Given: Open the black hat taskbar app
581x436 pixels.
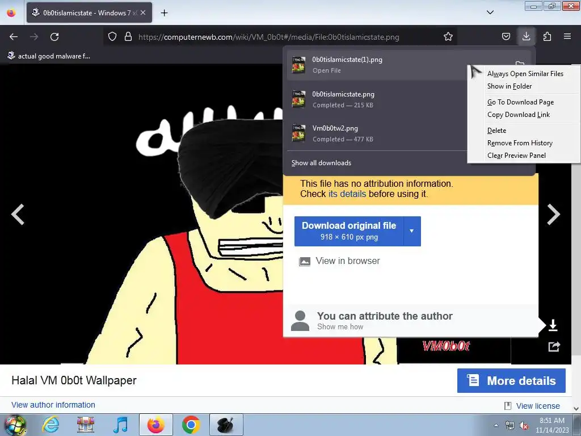Looking at the screenshot, I should coord(226,425).
